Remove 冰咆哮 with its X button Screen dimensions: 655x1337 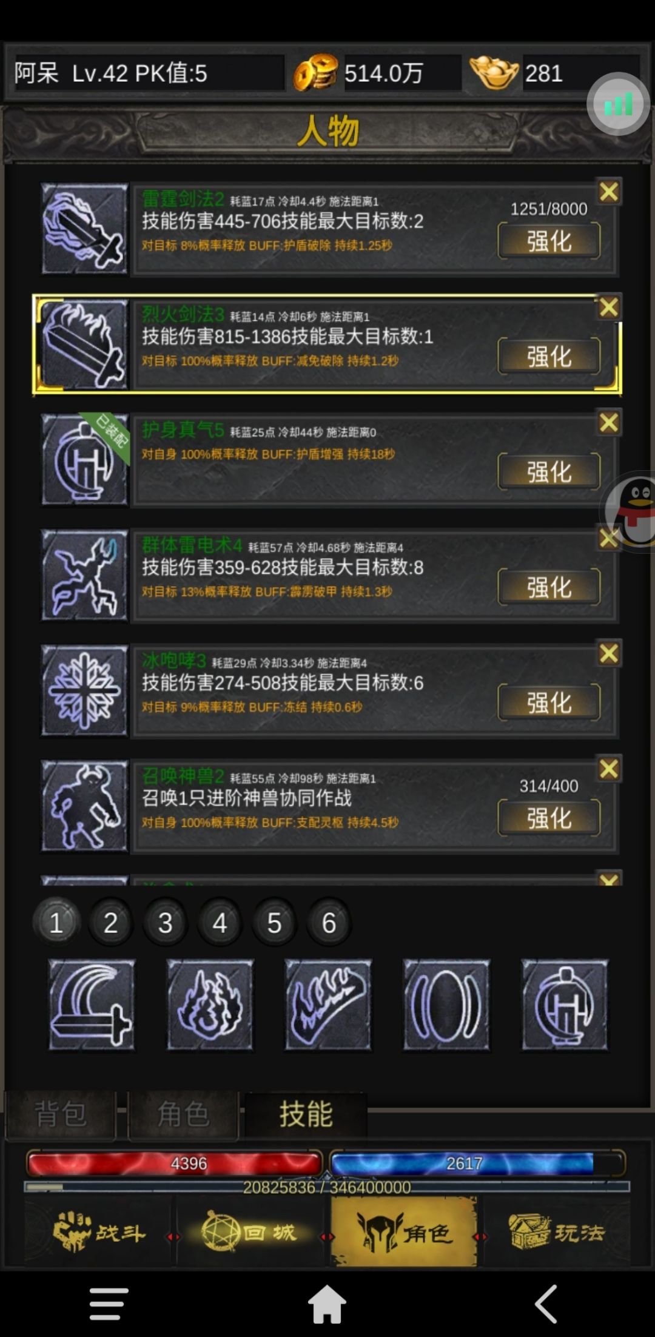609,653
